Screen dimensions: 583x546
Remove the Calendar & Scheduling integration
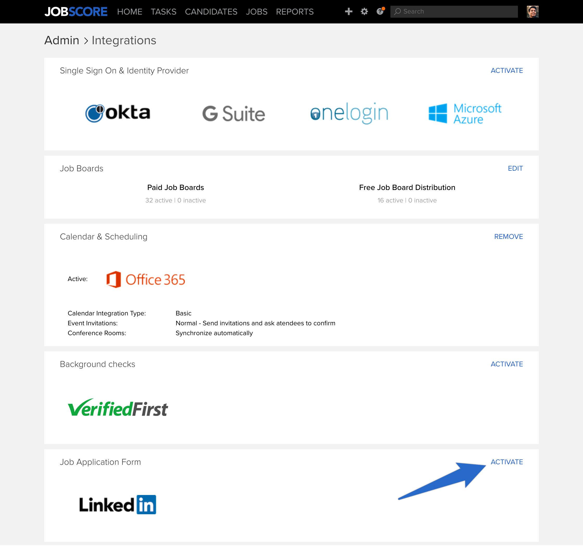[508, 237]
